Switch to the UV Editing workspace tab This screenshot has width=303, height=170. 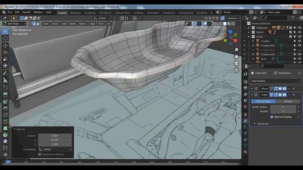105,13
